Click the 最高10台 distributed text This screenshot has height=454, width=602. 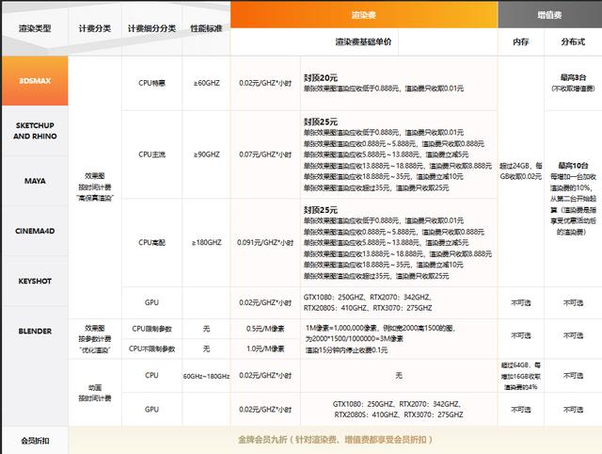573,166
